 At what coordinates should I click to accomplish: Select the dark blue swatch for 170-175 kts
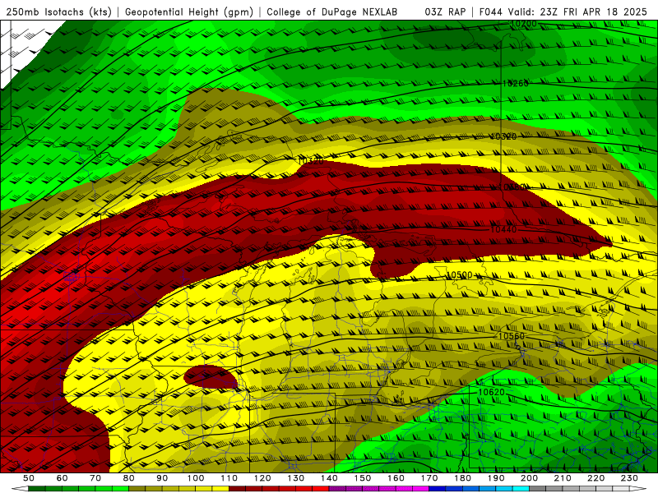[x=438, y=489]
